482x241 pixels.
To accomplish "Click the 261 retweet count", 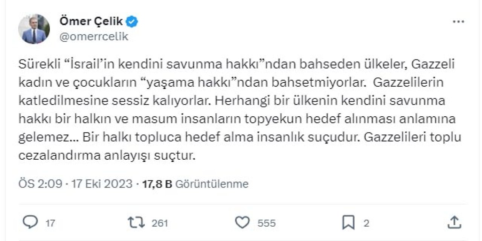I will (159, 222).
